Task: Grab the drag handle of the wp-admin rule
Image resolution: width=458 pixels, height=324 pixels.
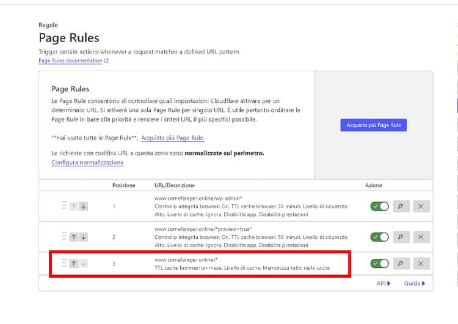Action: point(64,206)
